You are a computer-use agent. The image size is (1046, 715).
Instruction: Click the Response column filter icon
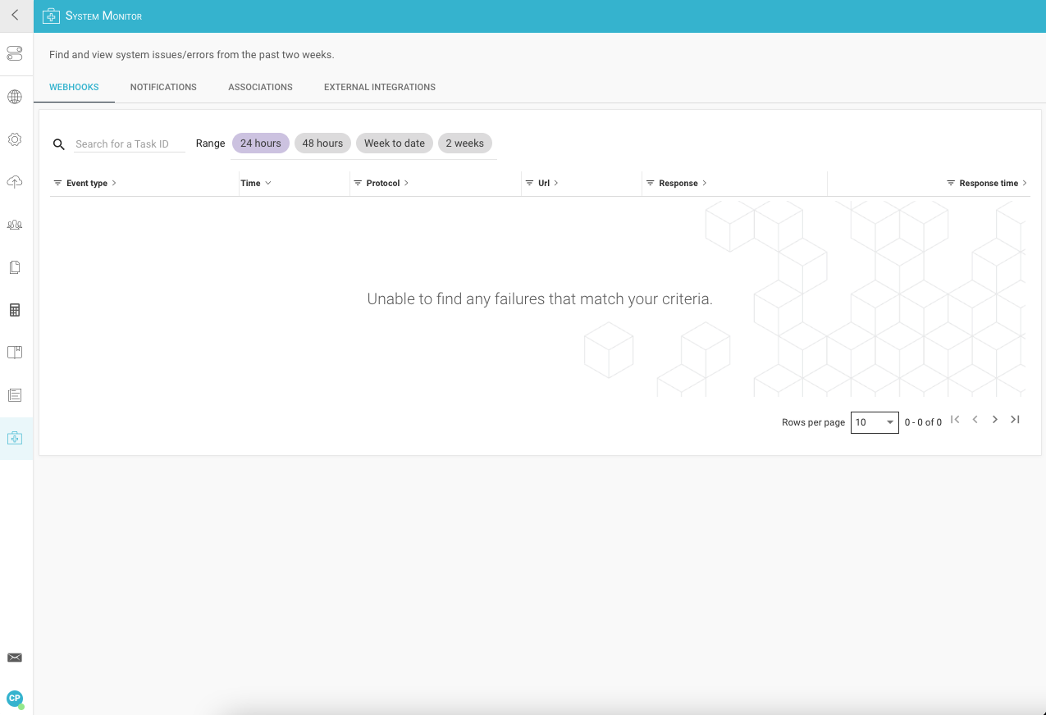click(x=651, y=183)
